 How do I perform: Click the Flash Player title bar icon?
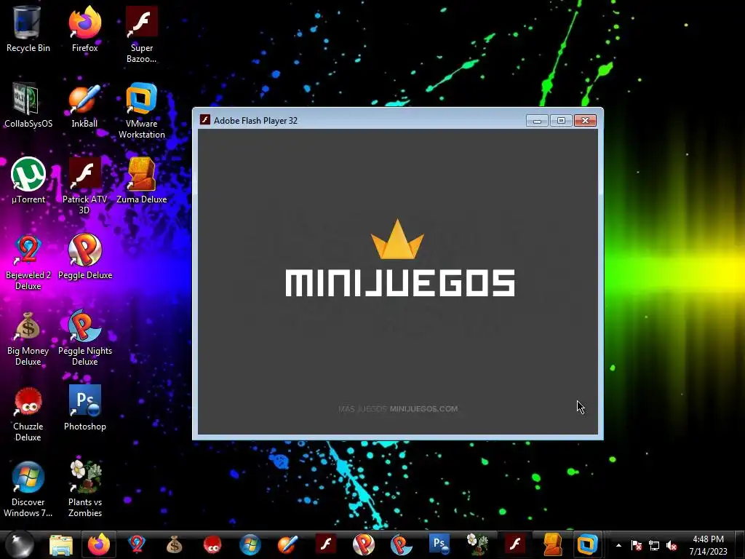coord(204,120)
